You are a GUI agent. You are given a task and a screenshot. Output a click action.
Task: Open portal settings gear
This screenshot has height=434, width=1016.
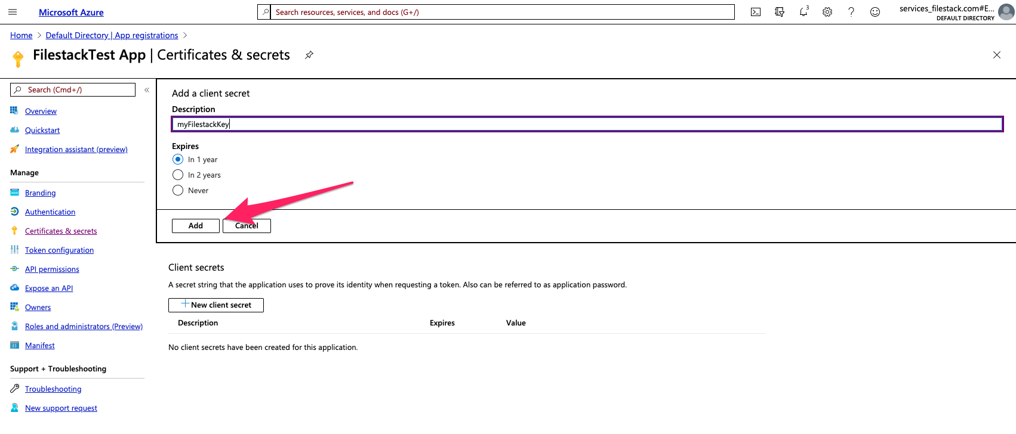point(827,12)
